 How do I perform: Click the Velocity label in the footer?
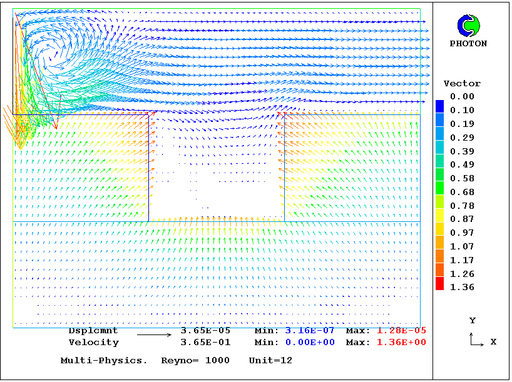[93, 343]
